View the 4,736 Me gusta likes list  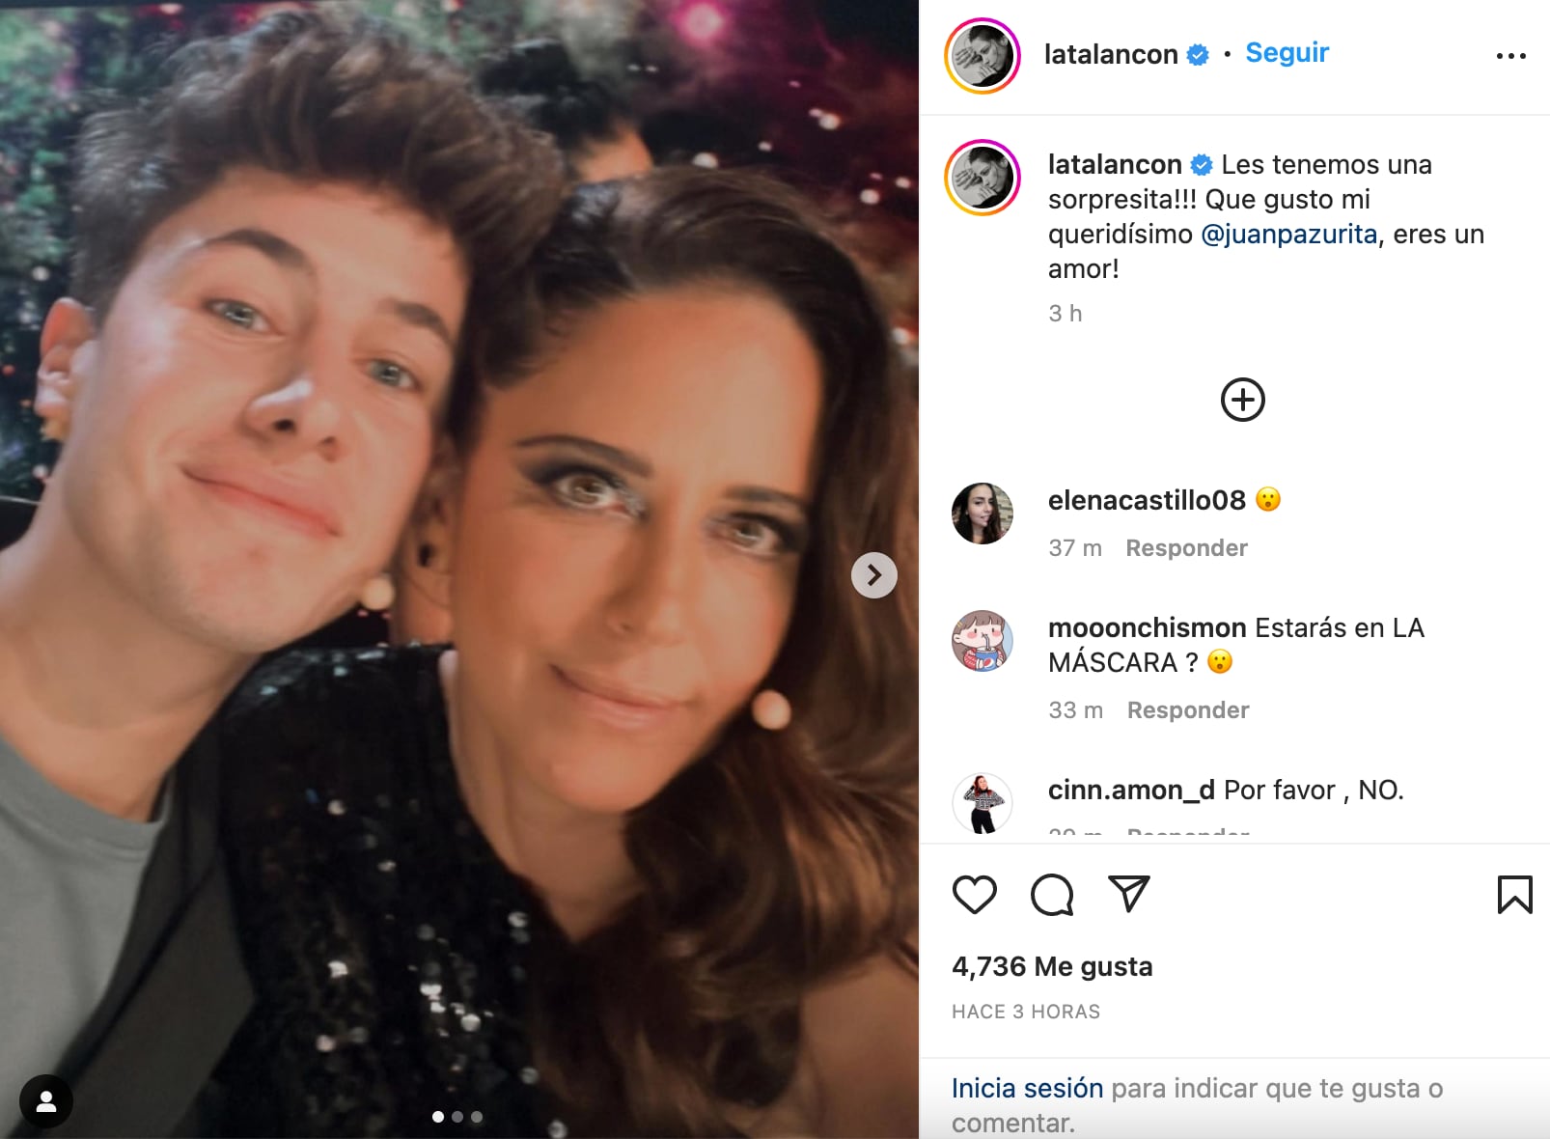1052,966
